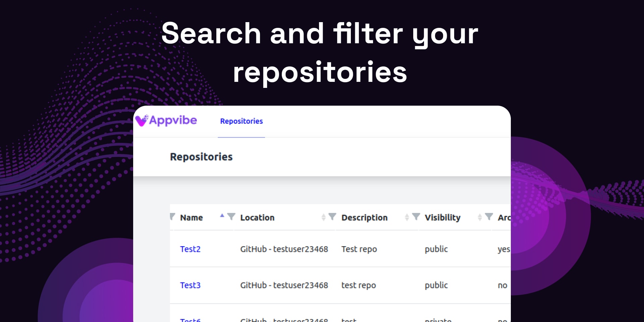Click the Location column header
The width and height of the screenshot is (644, 322).
[x=257, y=218]
